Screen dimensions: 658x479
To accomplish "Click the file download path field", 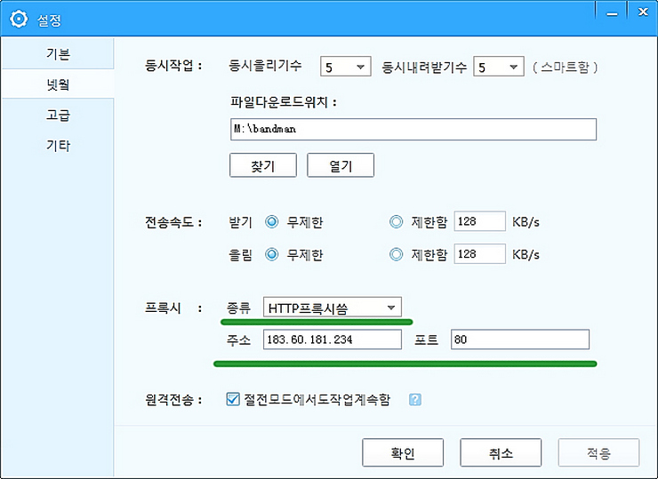I will [413, 129].
